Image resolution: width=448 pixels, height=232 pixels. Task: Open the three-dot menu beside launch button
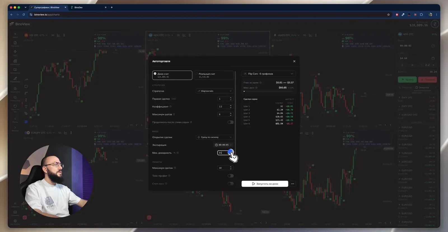[x=293, y=184]
